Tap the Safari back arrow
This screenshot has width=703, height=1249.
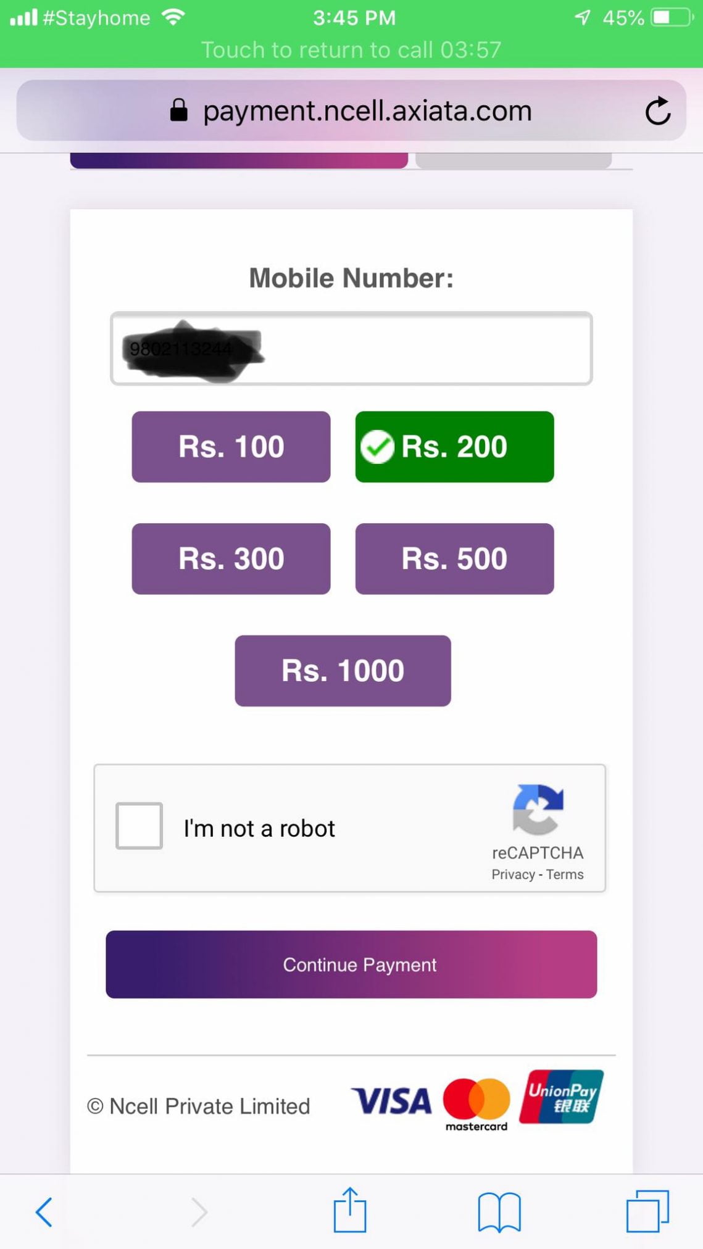coord(44,1211)
